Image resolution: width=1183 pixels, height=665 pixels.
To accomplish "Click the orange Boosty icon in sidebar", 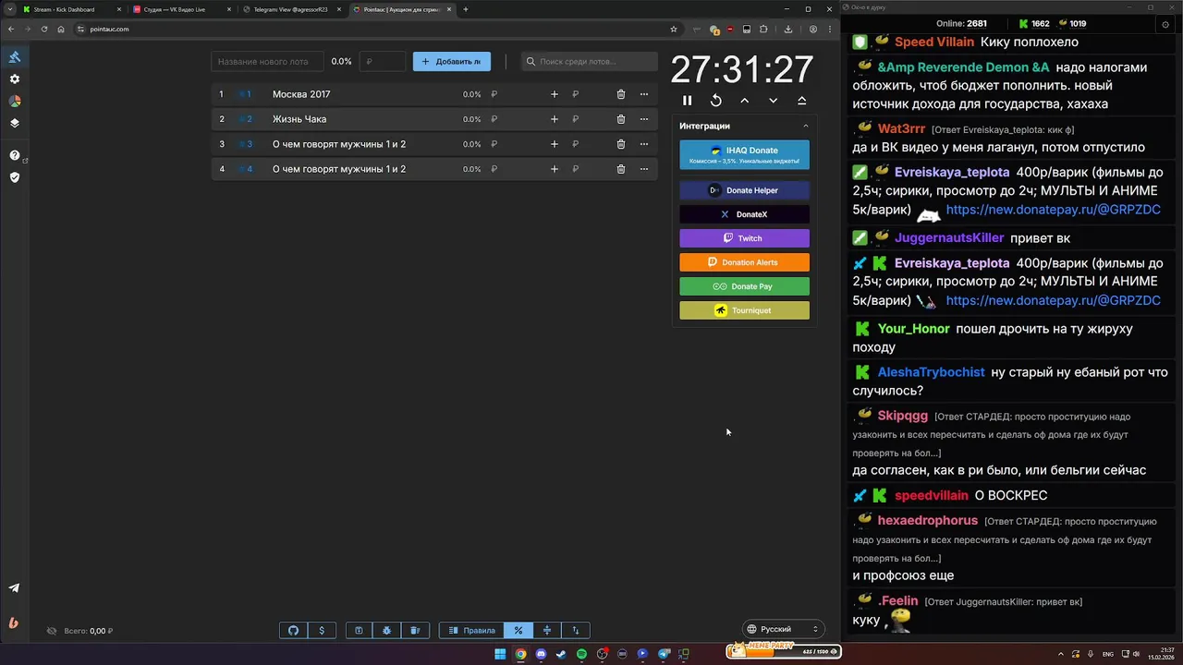I will click(15, 623).
